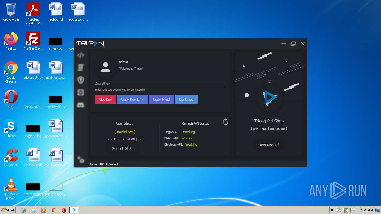Click the Copy Key Link button
381x214 pixels.
132,99
